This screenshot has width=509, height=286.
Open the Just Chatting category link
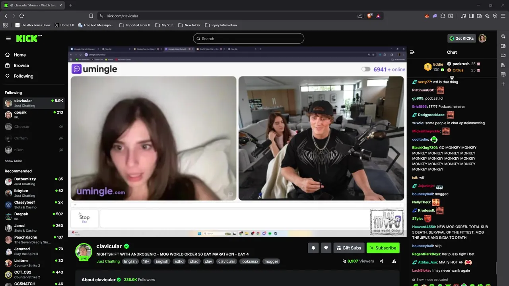pyautogui.click(x=108, y=261)
